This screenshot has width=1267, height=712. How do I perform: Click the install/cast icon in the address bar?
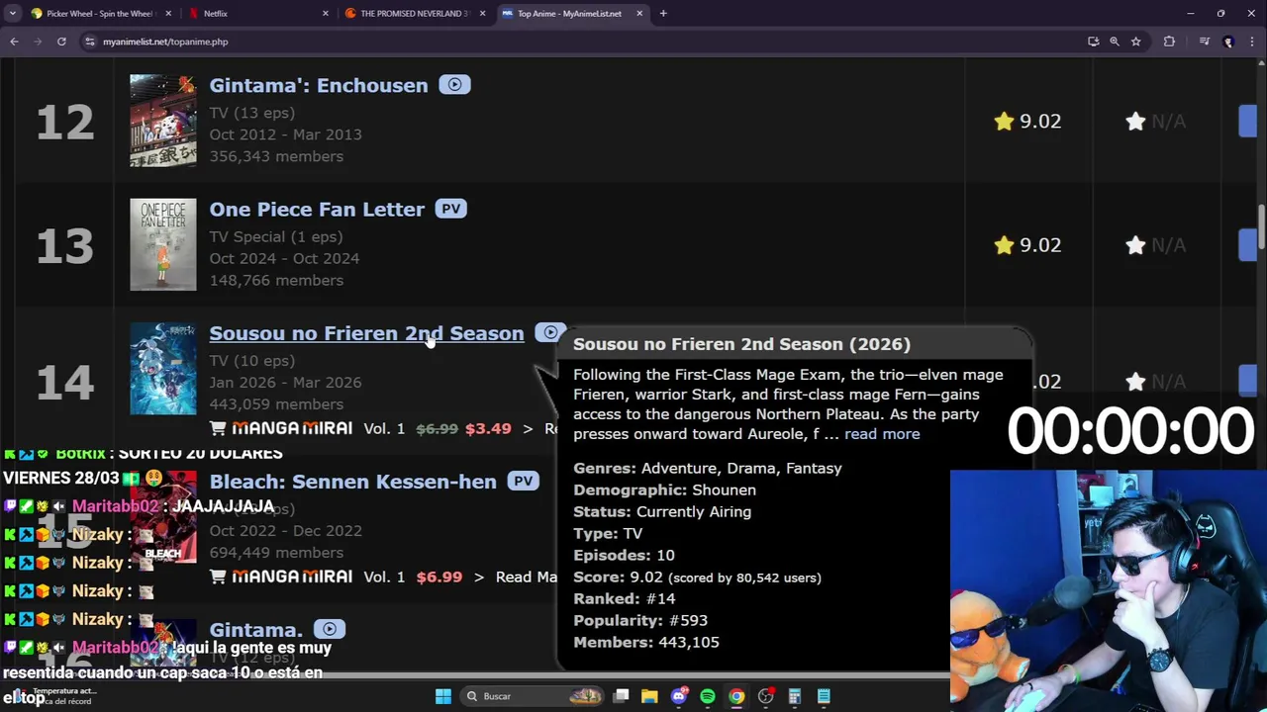click(x=1093, y=42)
